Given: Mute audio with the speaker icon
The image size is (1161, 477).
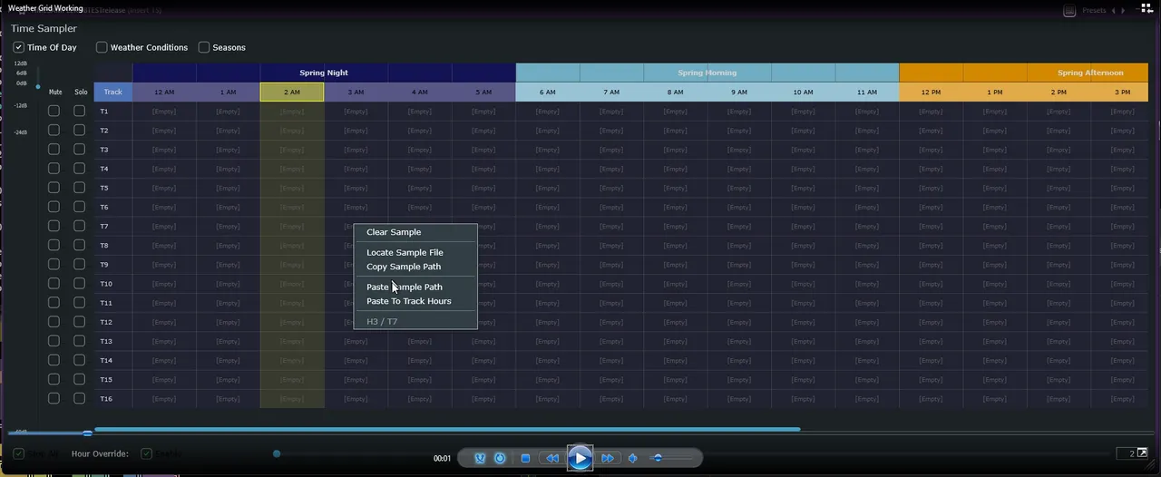Looking at the screenshot, I should (x=633, y=458).
